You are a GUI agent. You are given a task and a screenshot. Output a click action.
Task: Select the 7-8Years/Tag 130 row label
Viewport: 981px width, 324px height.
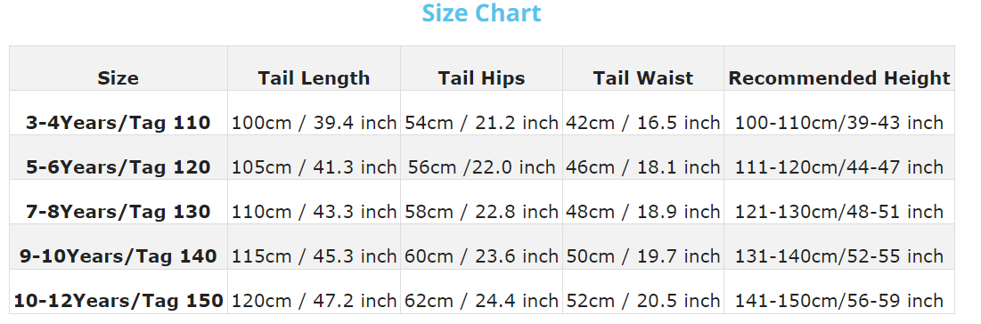point(119,212)
